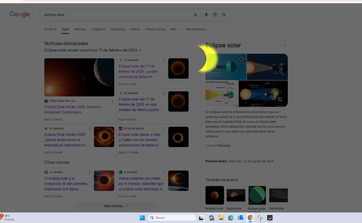Open options for El Imparcial en qué estados article
The image size is (362, 223).
pyautogui.click(x=164, y=93)
